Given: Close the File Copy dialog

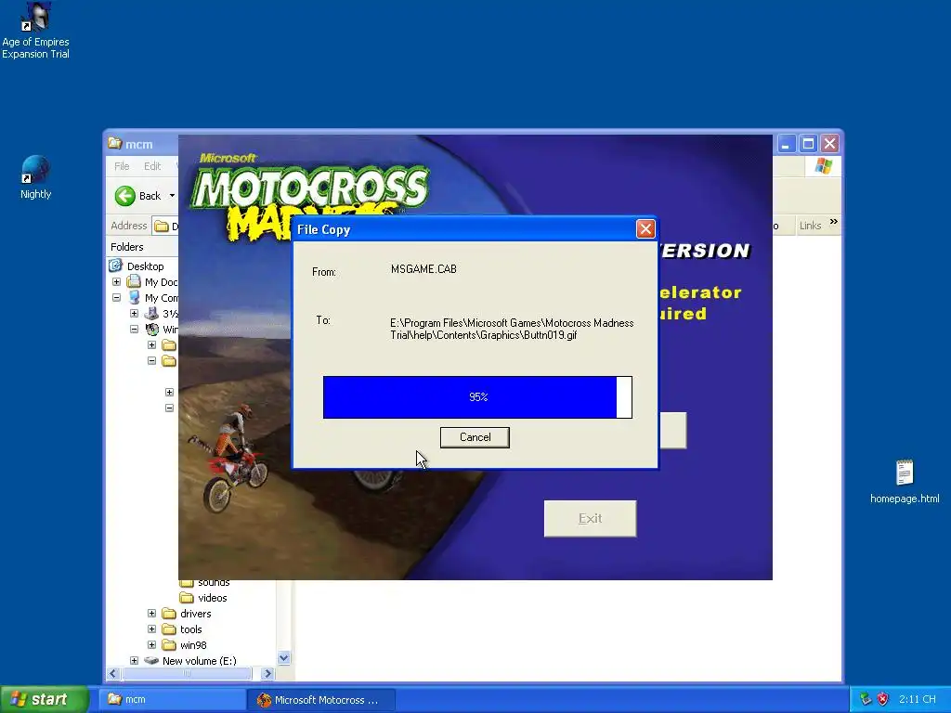Looking at the screenshot, I should click(x=645, y=229).
